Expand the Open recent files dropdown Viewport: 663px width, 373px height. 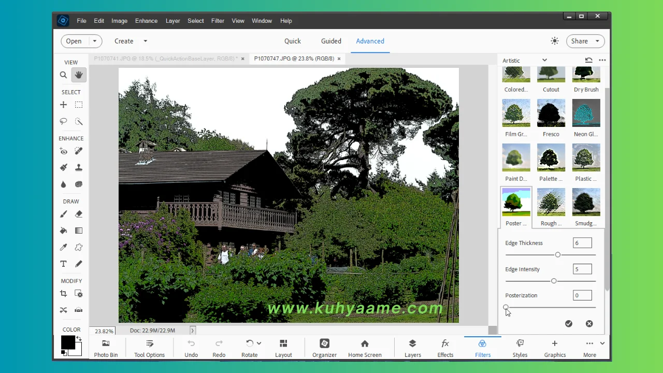pyautogui.click(x=94, y=41)
